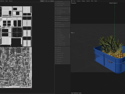
Task: Click globe icon in UV editor header
Action: click(x=52, y=1)
